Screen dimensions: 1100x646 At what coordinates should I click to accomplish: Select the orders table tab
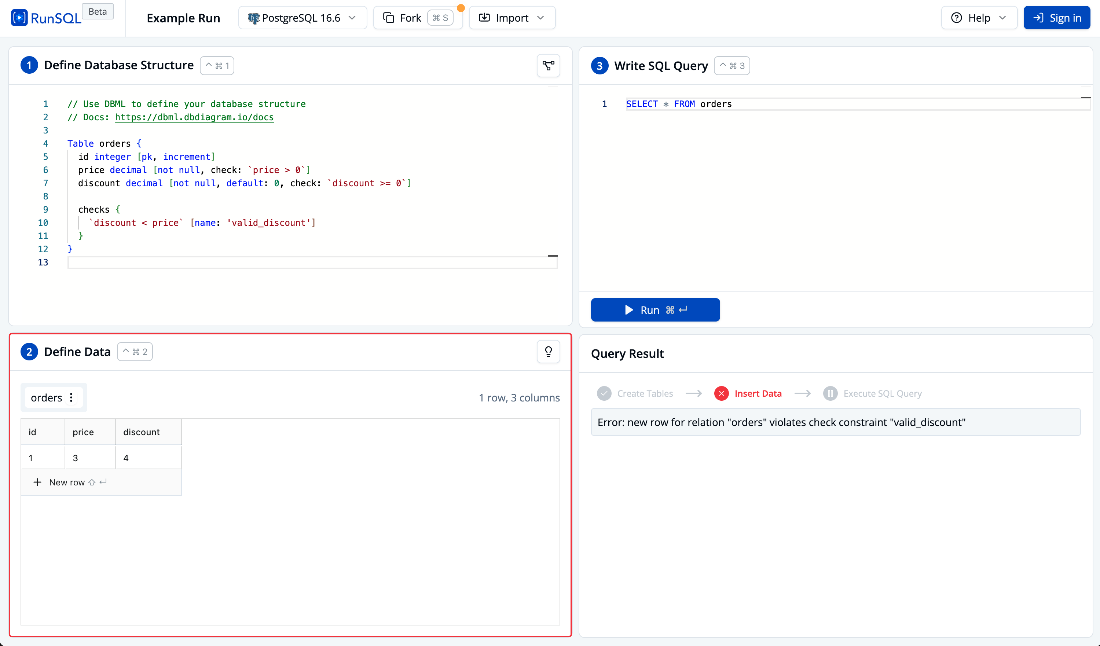point(46,398)
